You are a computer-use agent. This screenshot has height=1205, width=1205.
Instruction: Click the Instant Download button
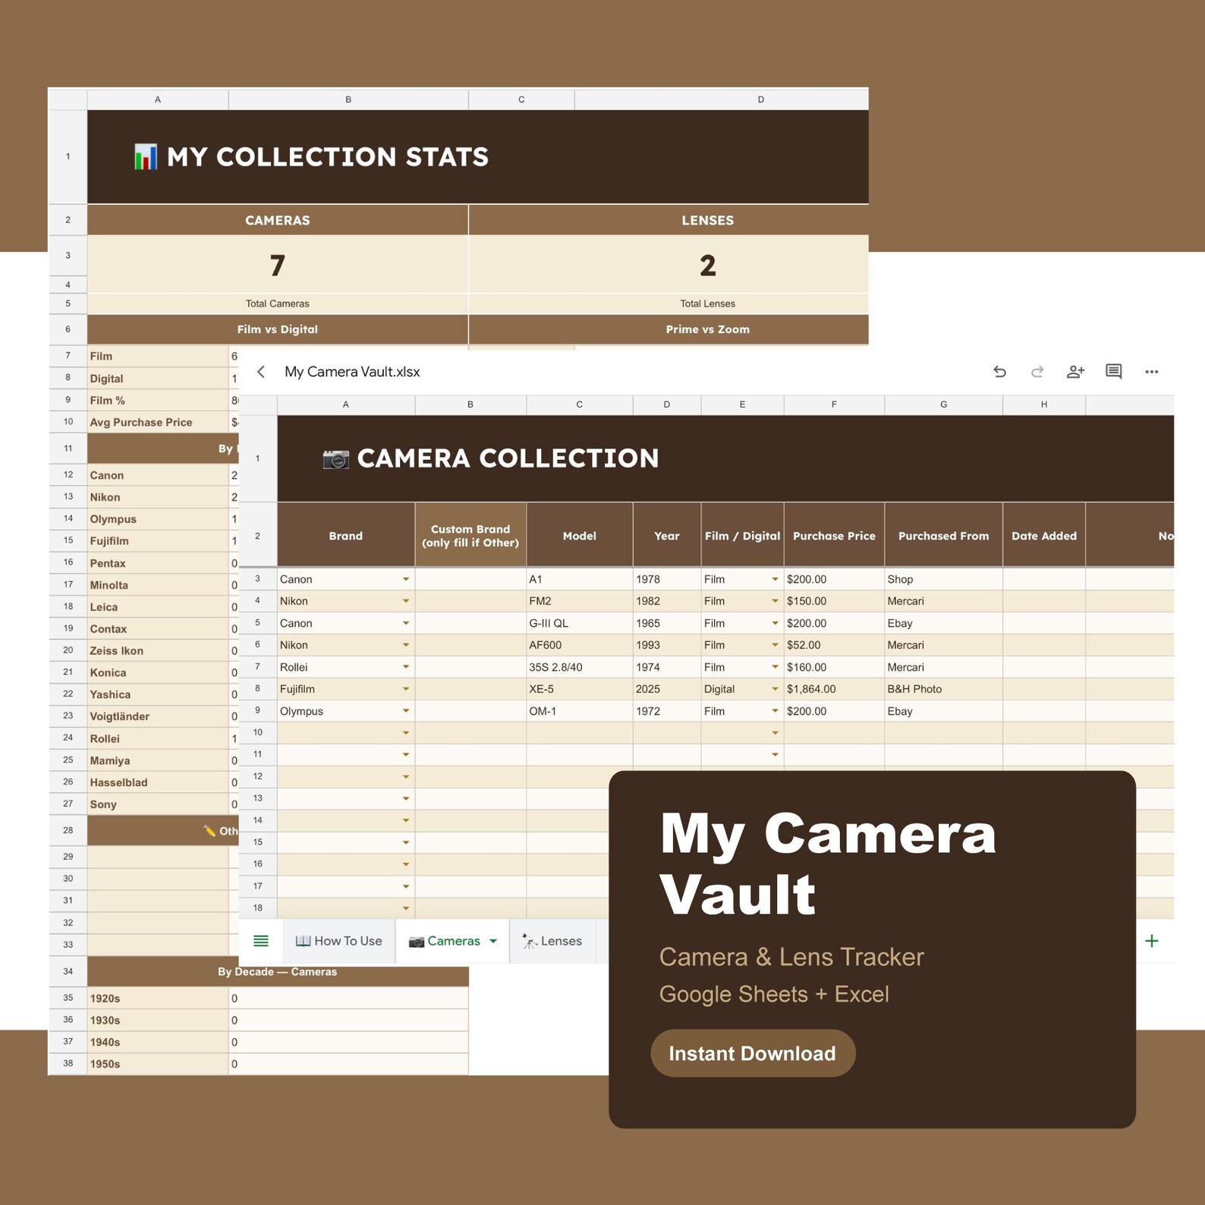[753, 1053]
